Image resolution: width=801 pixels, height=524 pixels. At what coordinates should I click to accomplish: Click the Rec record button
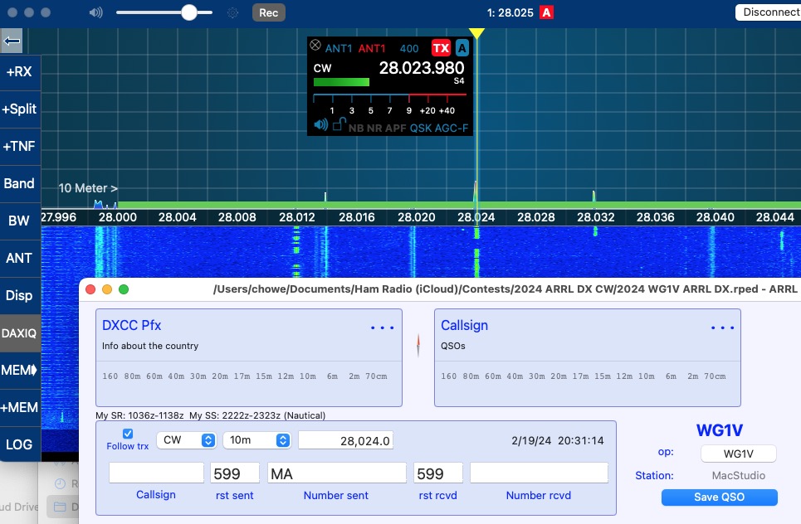click(268, 12)
